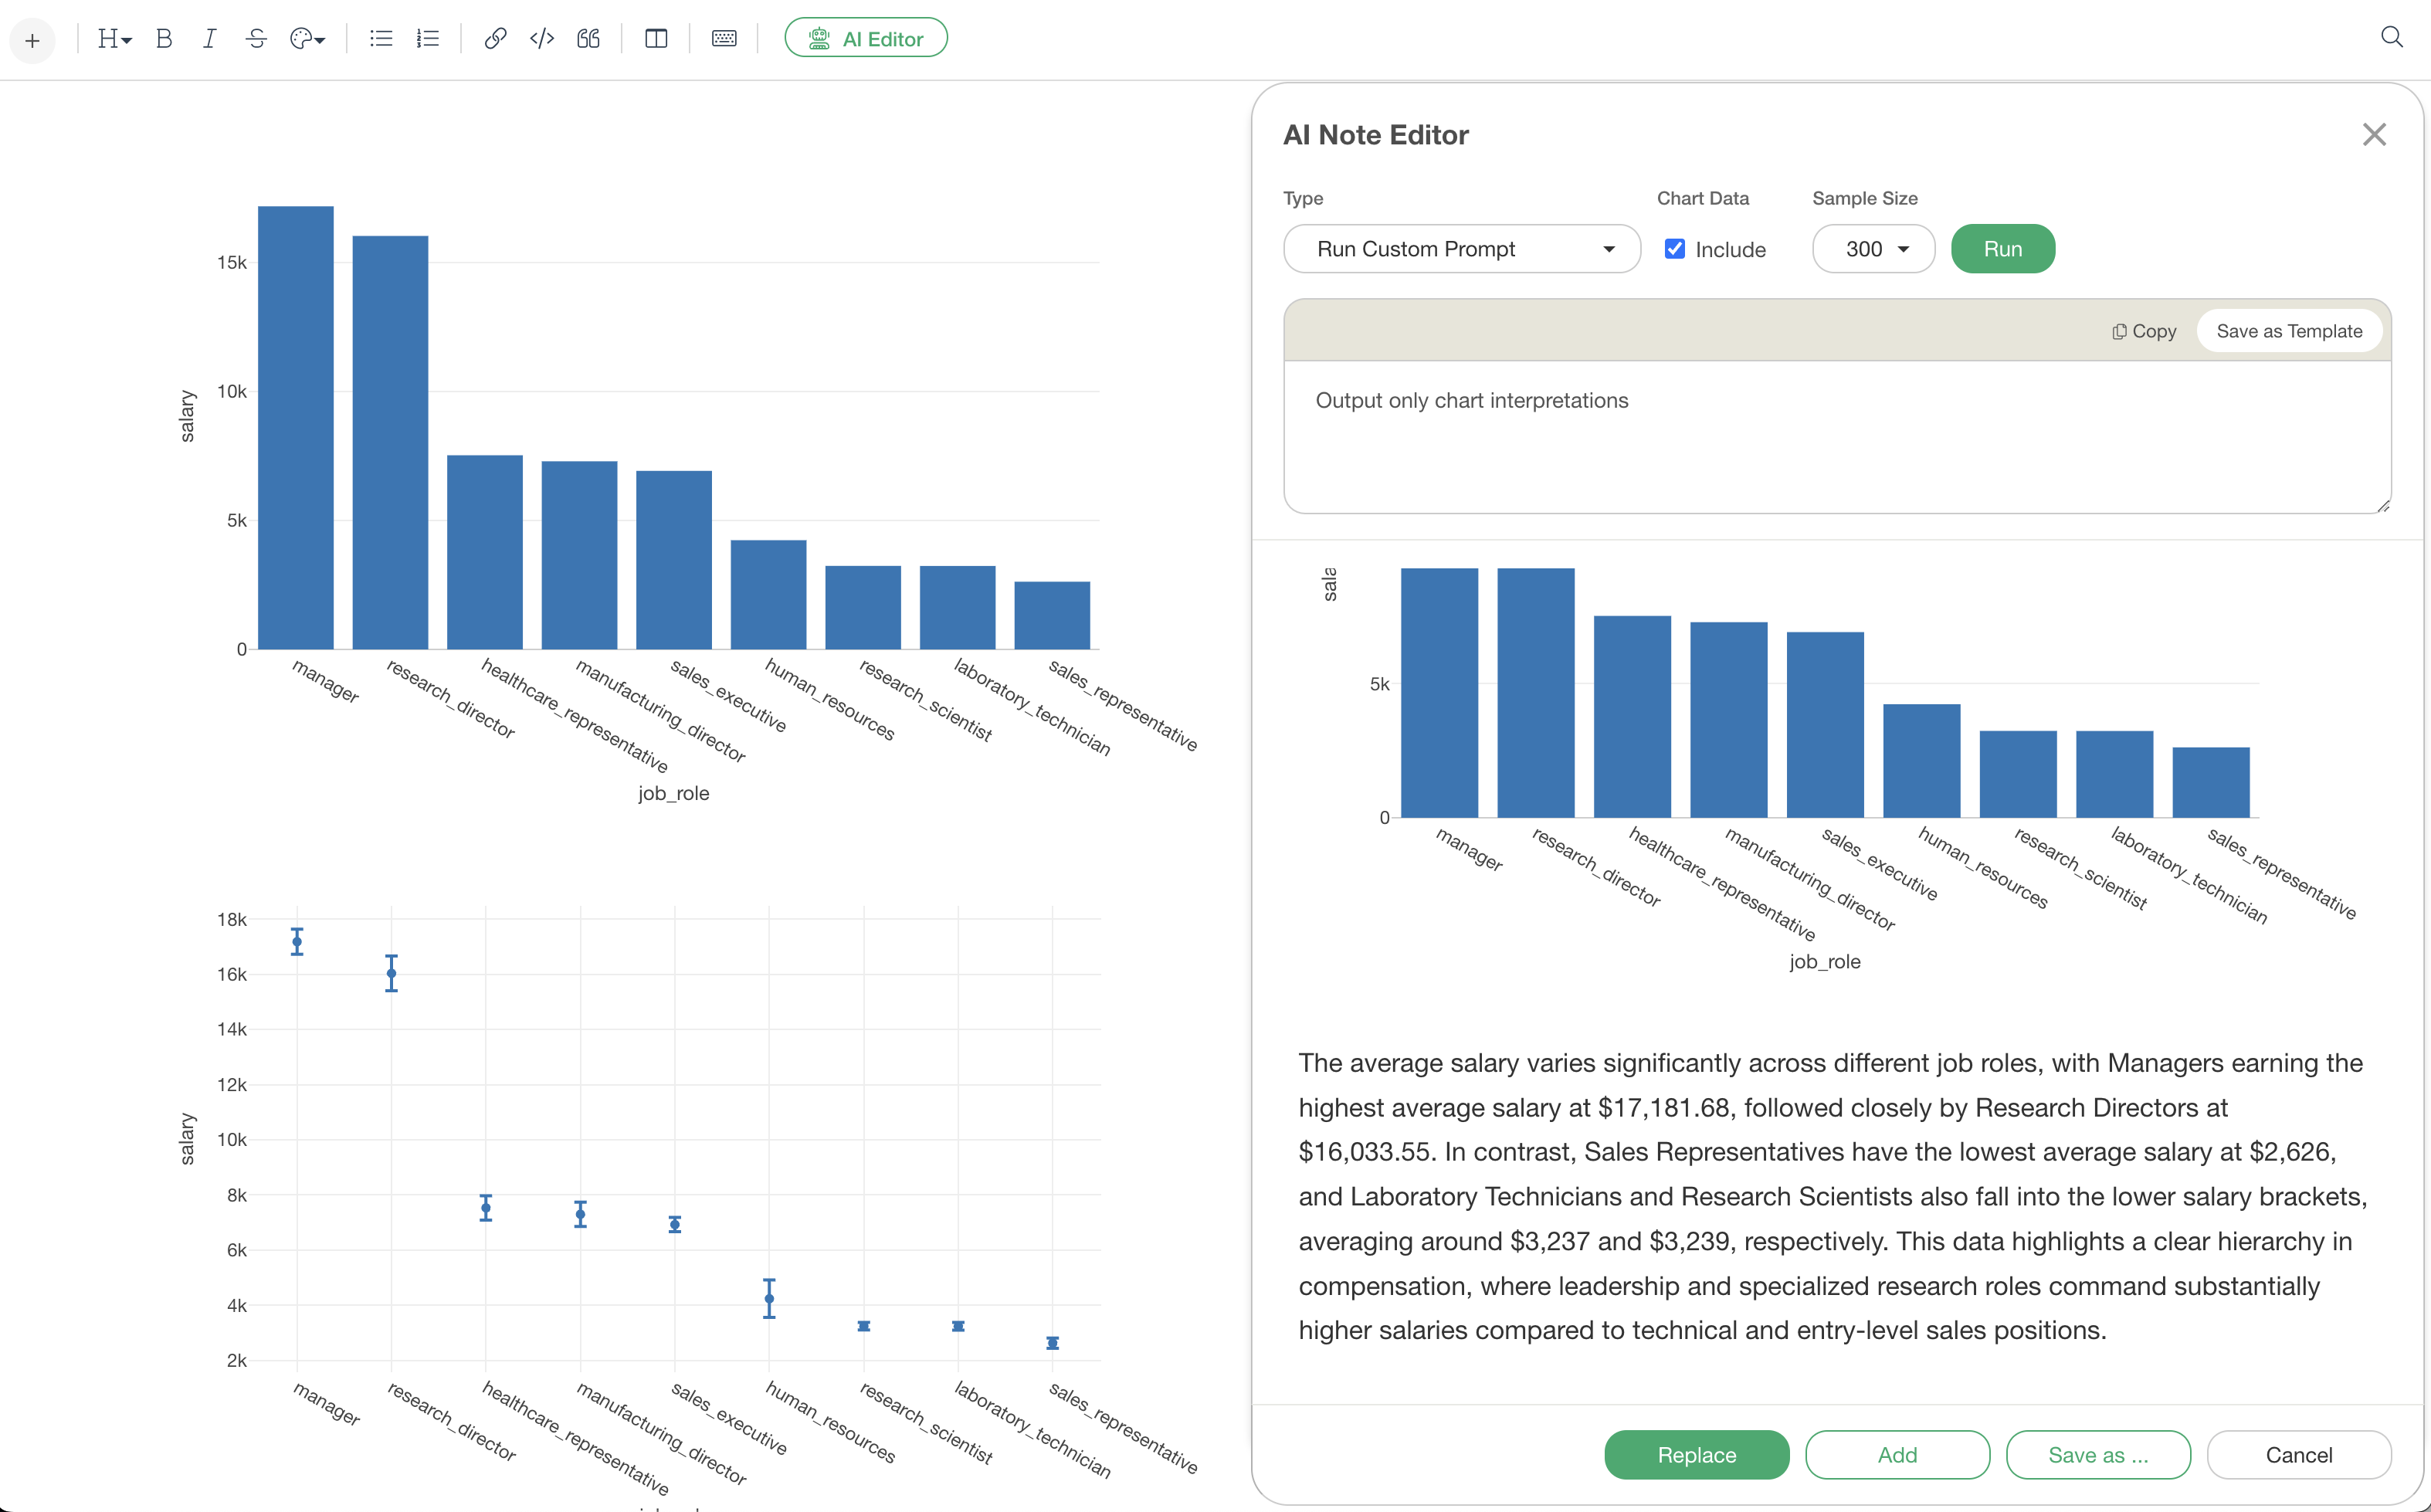Viewport: 2431px width, 1512px height.
Task: Click the manager data point in the error bar chart
Action: point(297,941)
